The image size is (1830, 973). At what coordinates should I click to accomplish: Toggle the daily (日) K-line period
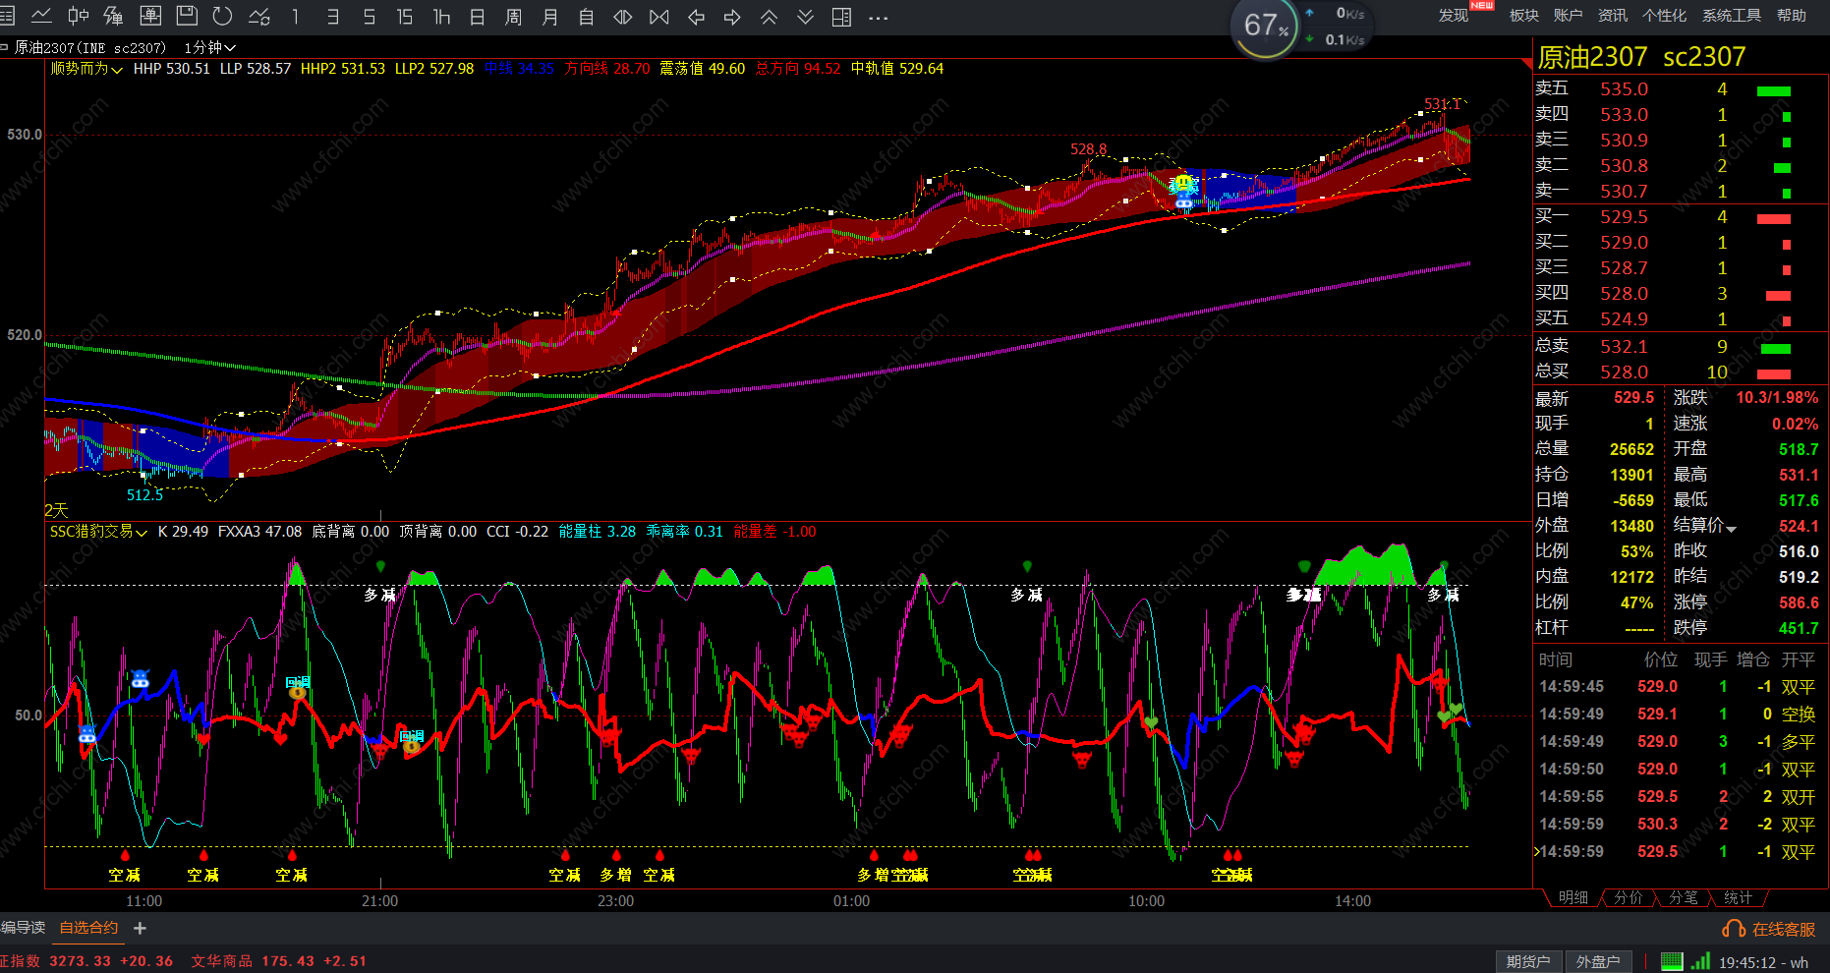(478, 17)
